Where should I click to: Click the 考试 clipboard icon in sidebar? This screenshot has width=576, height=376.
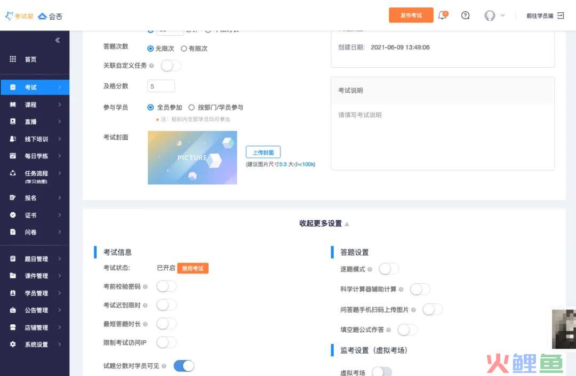coord(13,87)
